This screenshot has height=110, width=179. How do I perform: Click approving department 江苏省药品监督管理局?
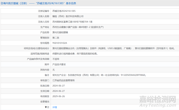coord(65,80)
